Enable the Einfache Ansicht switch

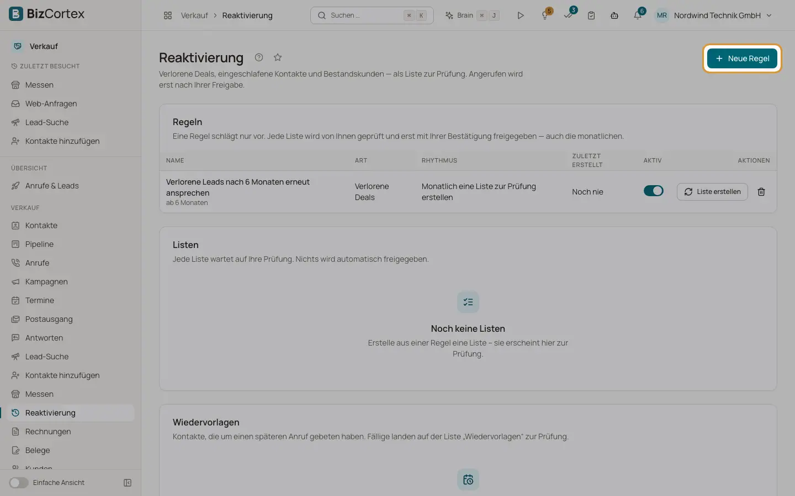click(x=19, y=483)
